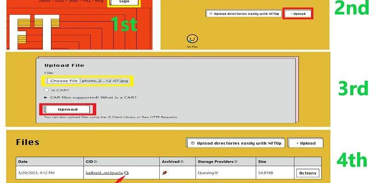Click the question icon in Files NFTUp button
The height and width of the screenshot is (183, 381).
193,143
